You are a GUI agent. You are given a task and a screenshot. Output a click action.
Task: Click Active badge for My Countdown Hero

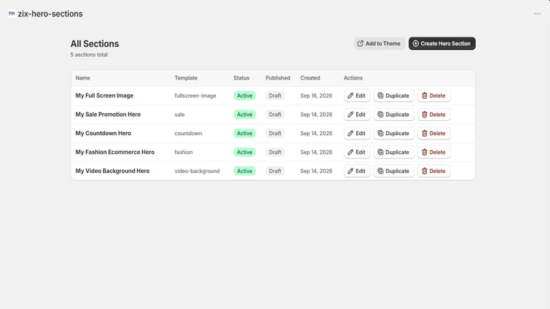(x=245, y=133)
